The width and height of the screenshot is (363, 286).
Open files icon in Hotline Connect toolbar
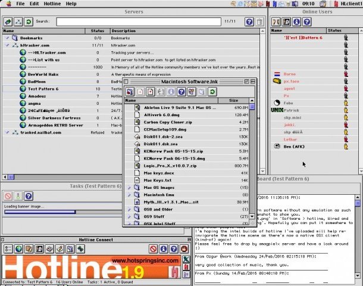(x=70, y=249)
